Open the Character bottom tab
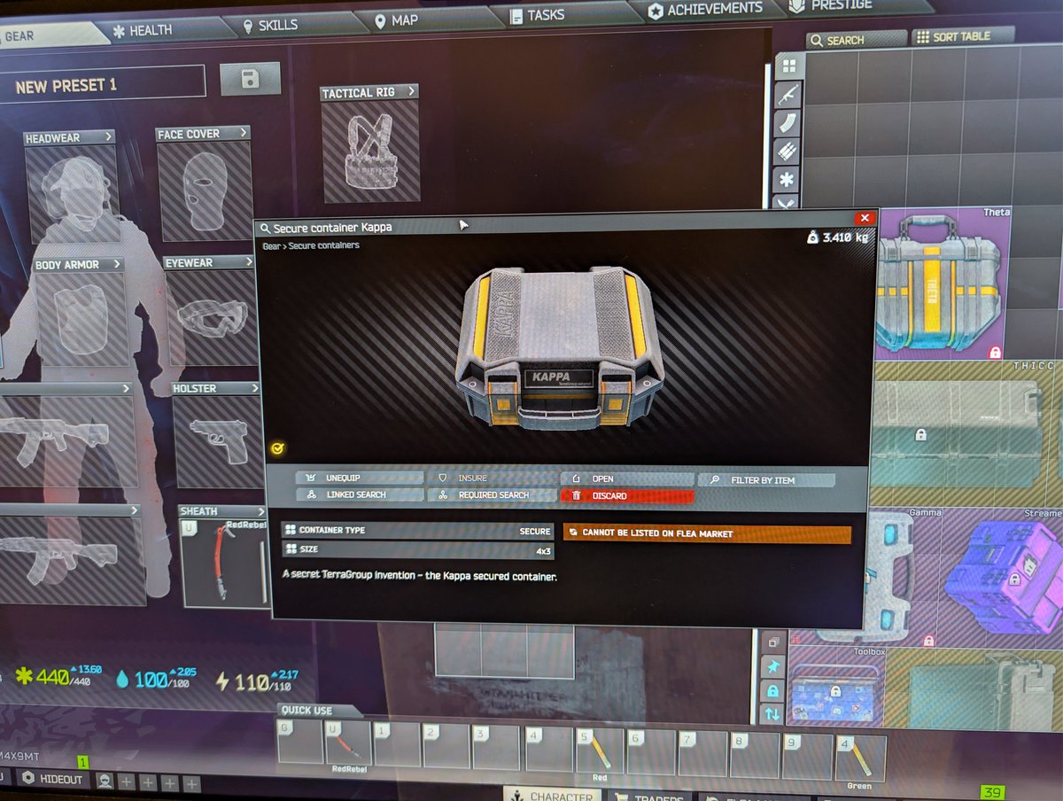This screenshot has width=1063, height=801. (x=553, y=795)
